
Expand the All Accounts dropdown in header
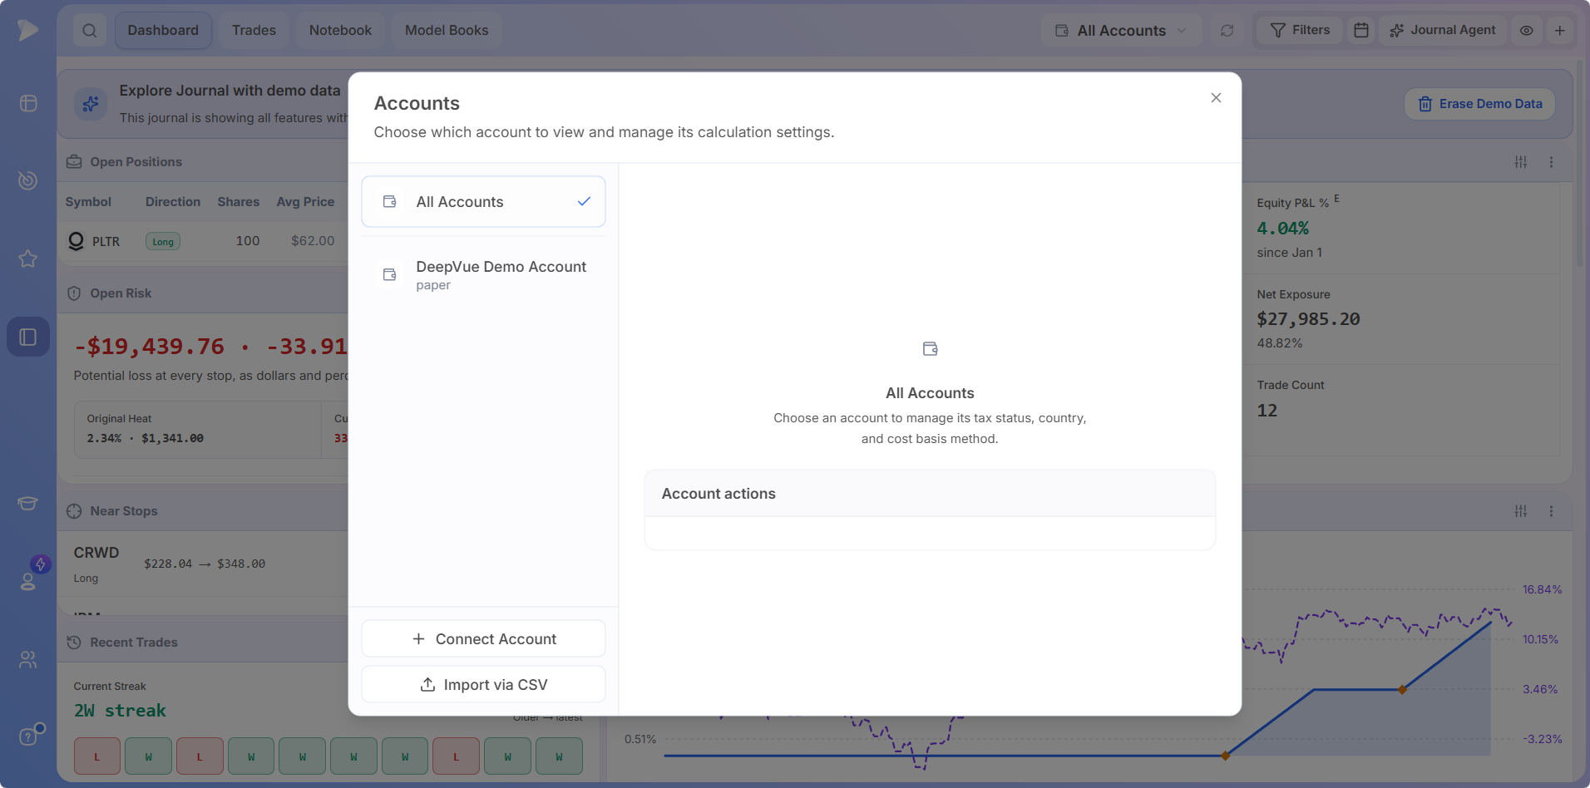pyautogui.click(x=1122, y=31)
